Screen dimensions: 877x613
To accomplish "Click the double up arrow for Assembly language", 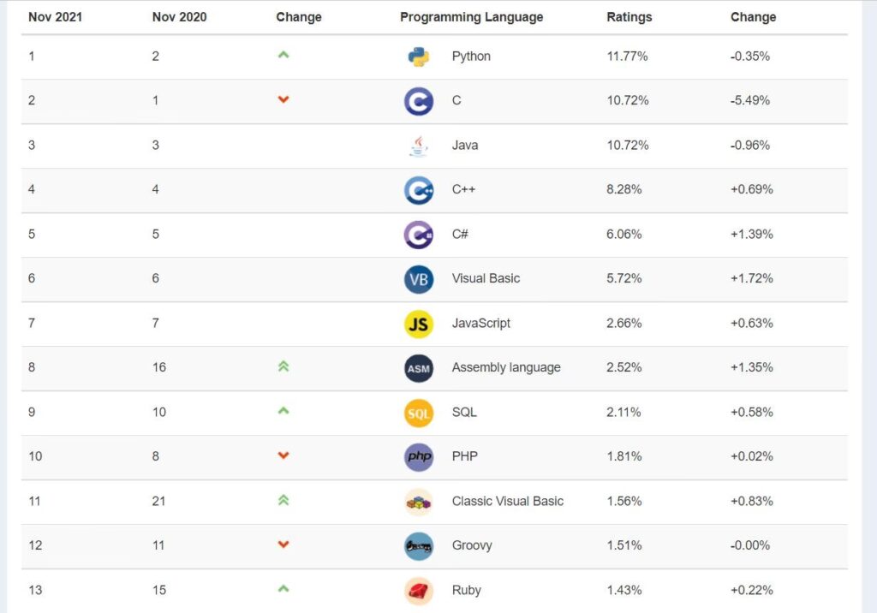I will coord(283,366).
